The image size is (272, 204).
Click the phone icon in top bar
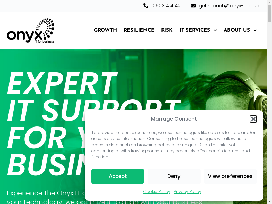[146, 6]
